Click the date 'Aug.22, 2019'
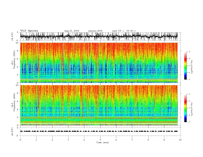 pos(72,31)
